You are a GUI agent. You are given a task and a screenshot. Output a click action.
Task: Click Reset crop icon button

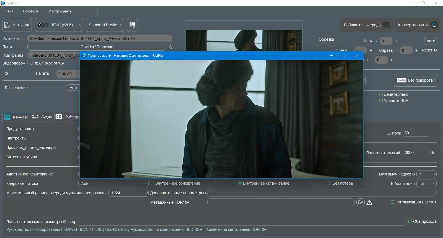point(429,50)
